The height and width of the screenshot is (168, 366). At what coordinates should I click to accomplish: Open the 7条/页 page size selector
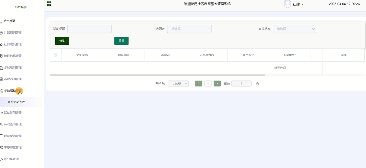[x=178, y=84]
